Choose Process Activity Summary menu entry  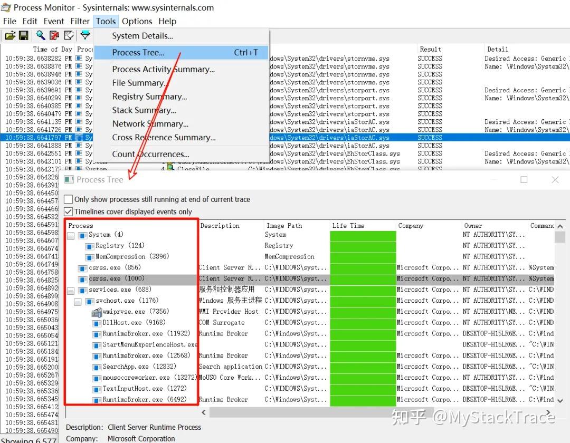(181, 69)
